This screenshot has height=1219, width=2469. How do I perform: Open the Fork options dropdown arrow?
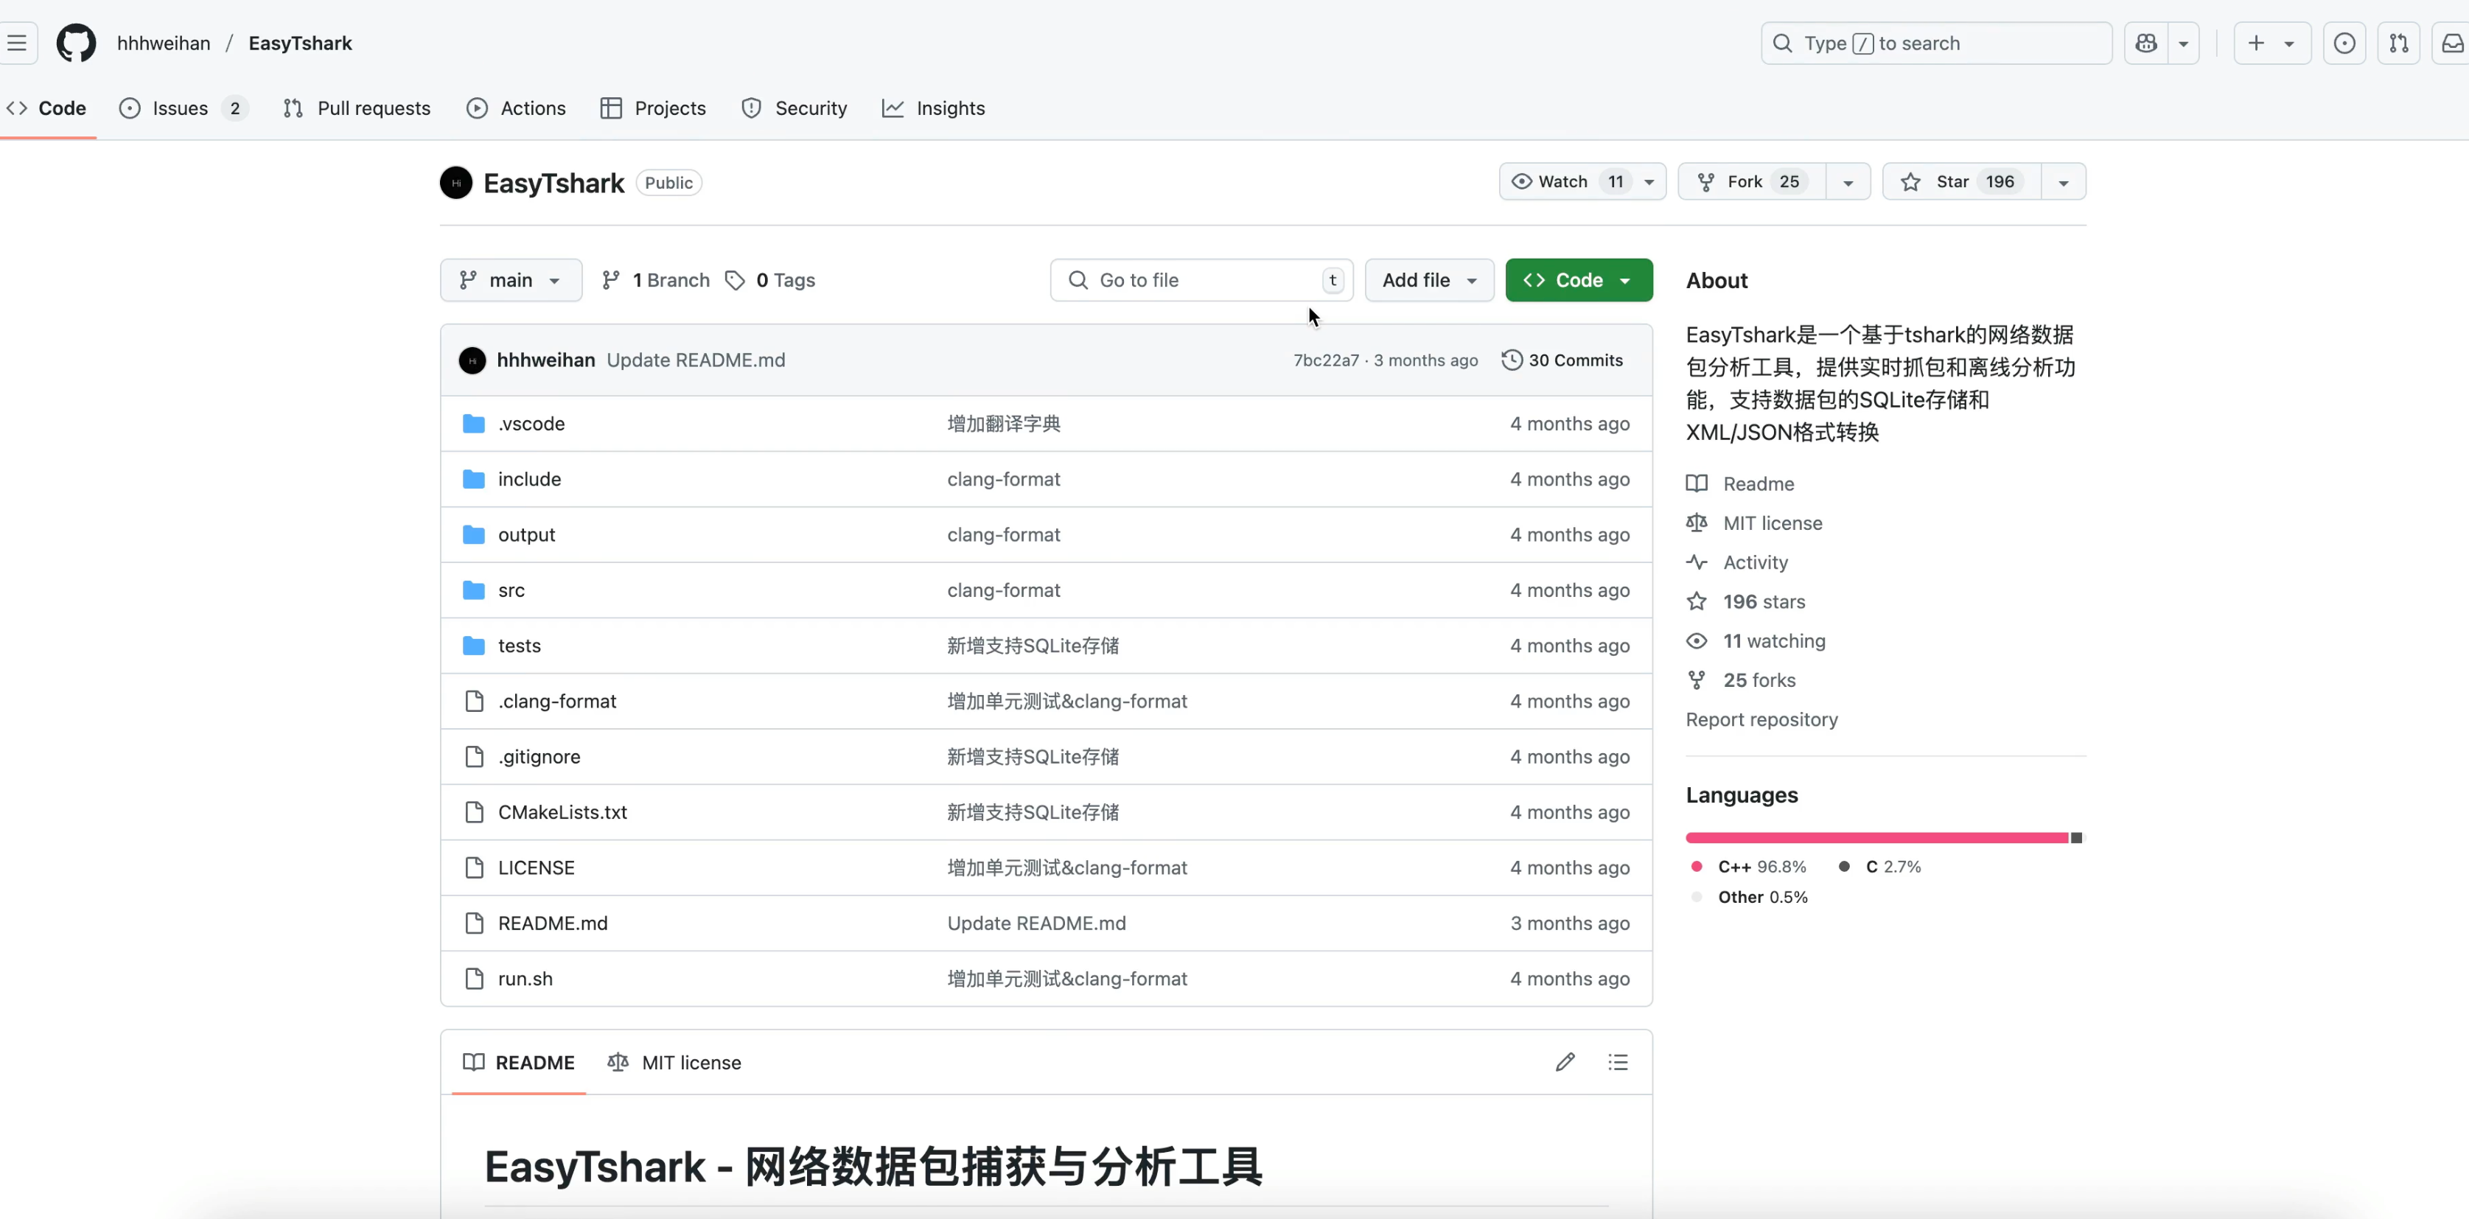(x=1848, y=182)
